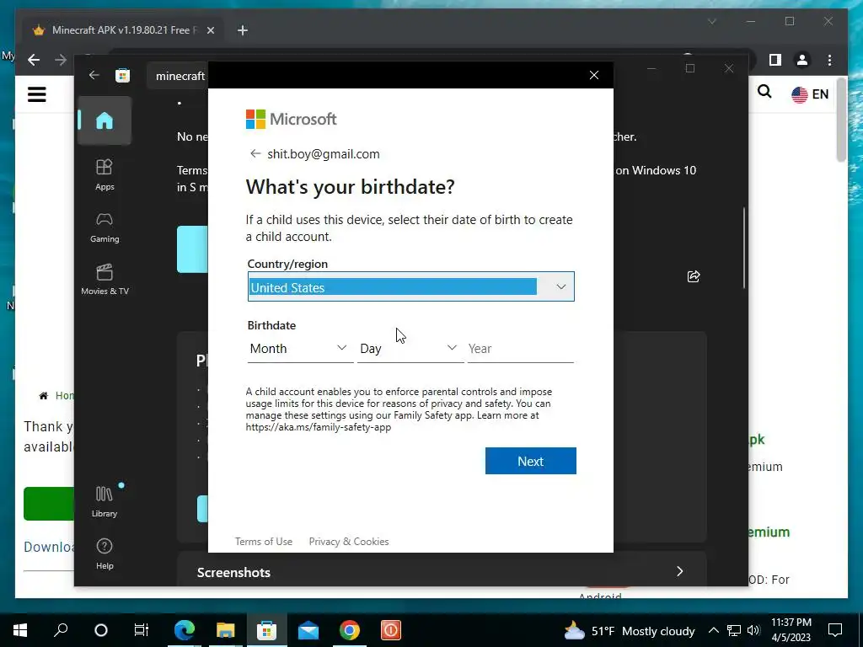Close the Microsoft sign-in dialog

(594, 75)
